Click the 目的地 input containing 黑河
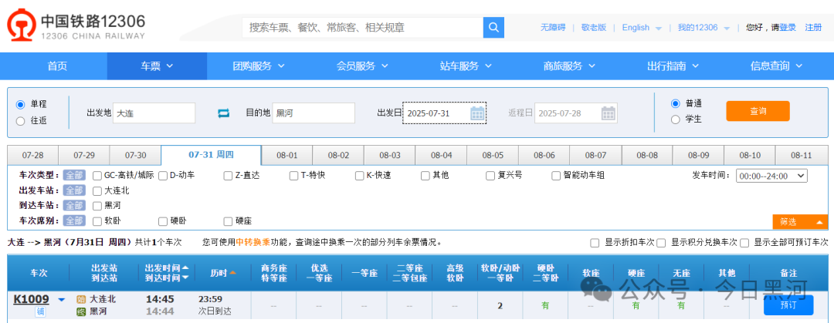The width and height of the screenshot is (834, 323). pos(314,113)
